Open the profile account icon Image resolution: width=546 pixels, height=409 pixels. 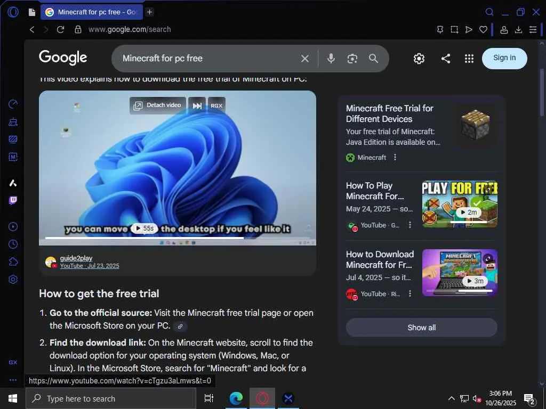click(x=503, y=30)
